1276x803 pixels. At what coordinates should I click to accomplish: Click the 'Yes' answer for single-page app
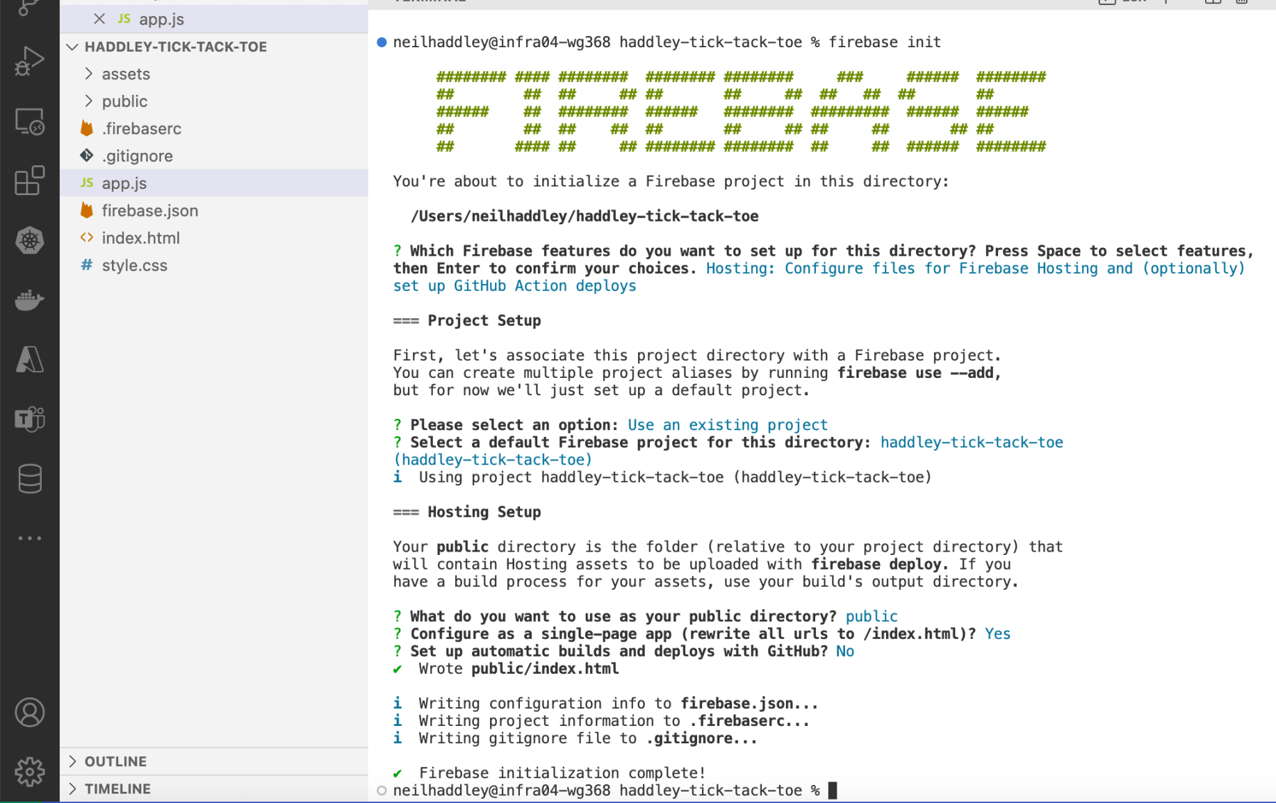tap(997, 634)
